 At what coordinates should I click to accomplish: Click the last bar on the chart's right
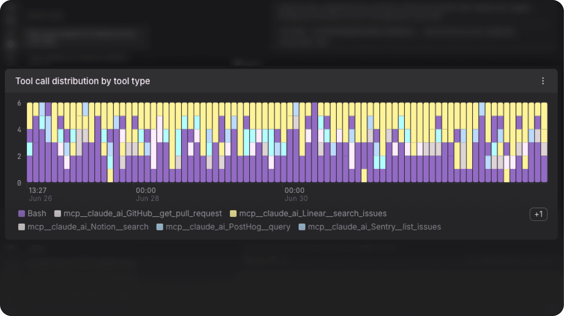[544, 142]
